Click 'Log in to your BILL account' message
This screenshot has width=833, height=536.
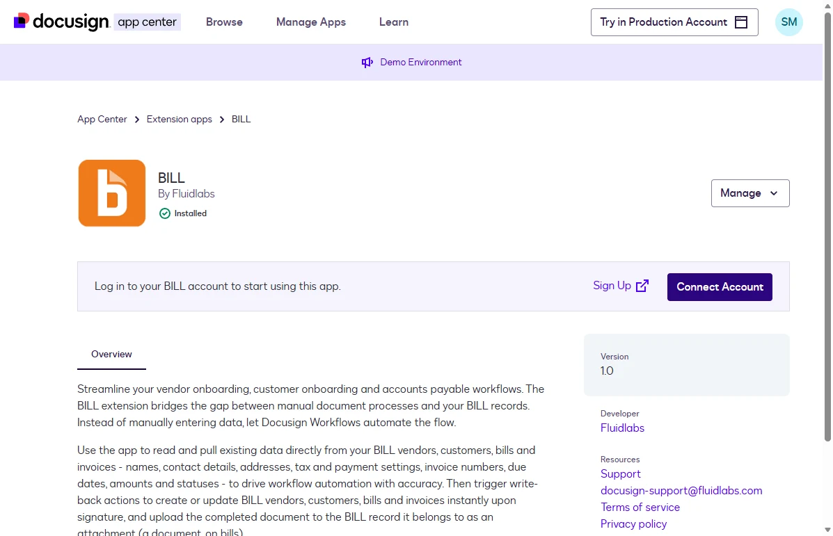(217, 286)
